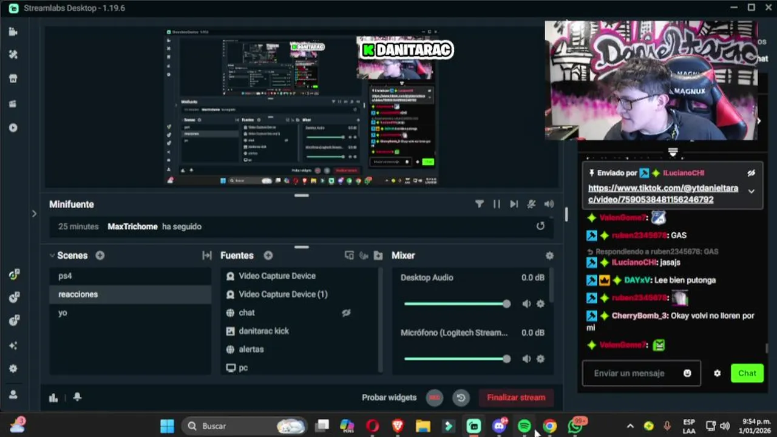Mute event alert sounds in Minifuente
This screenshot has height=437, width=777.
click(531, 205)
